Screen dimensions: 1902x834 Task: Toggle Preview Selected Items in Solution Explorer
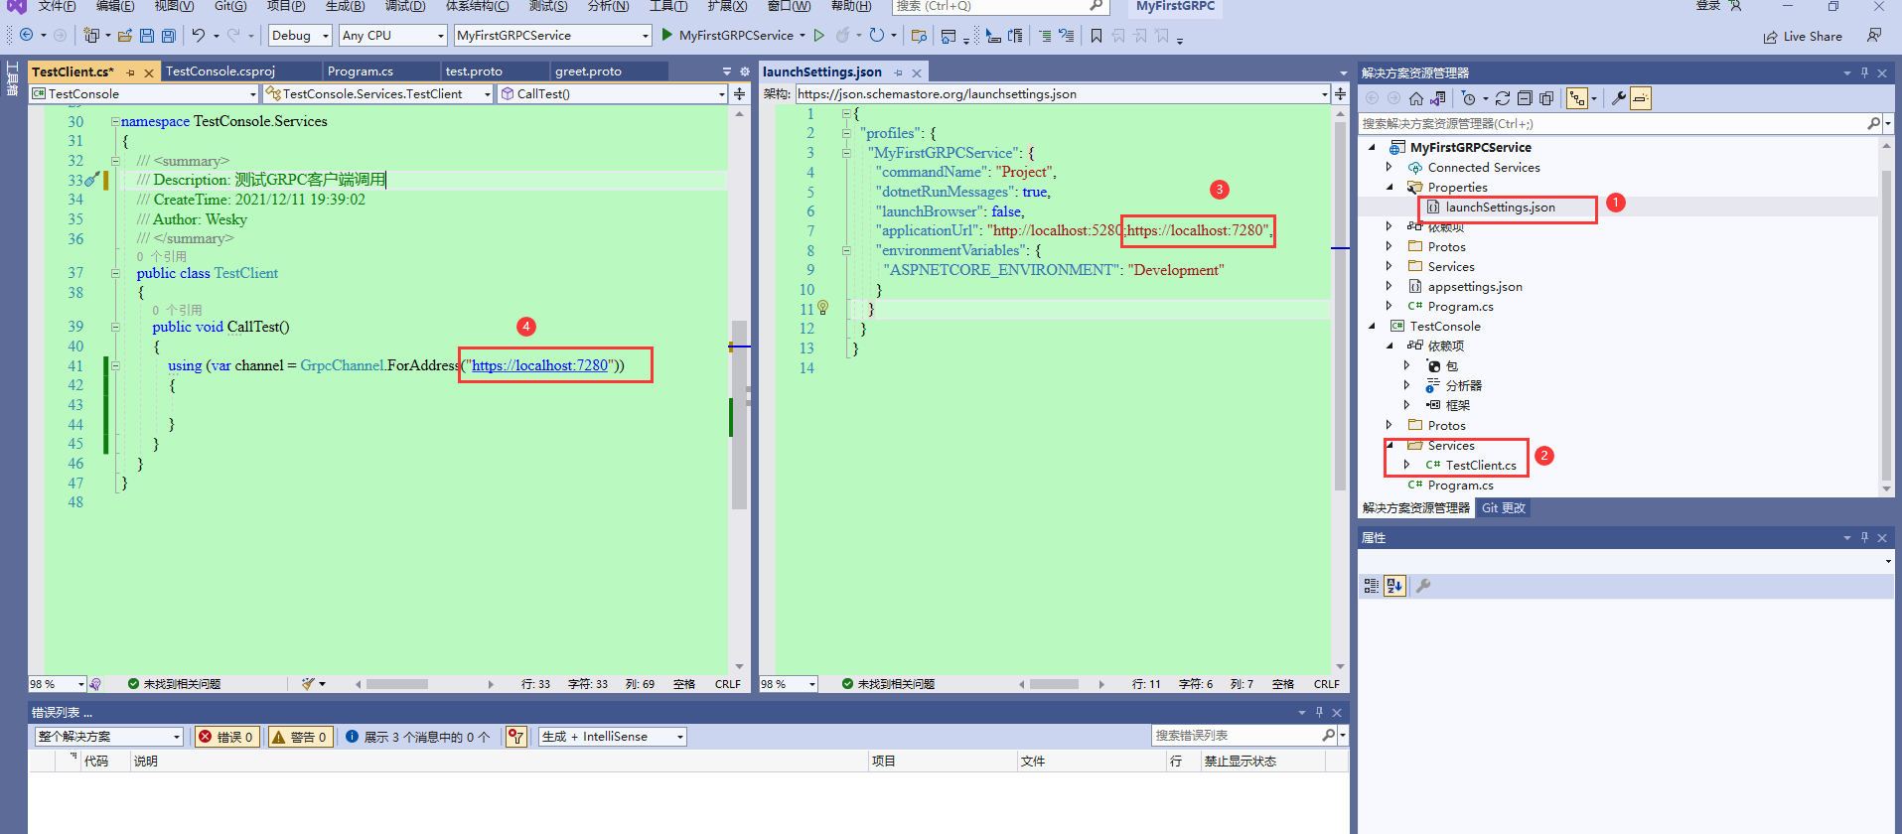click(1641, 98)
